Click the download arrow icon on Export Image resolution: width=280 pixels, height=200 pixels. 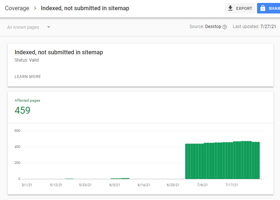click(230, 8)
